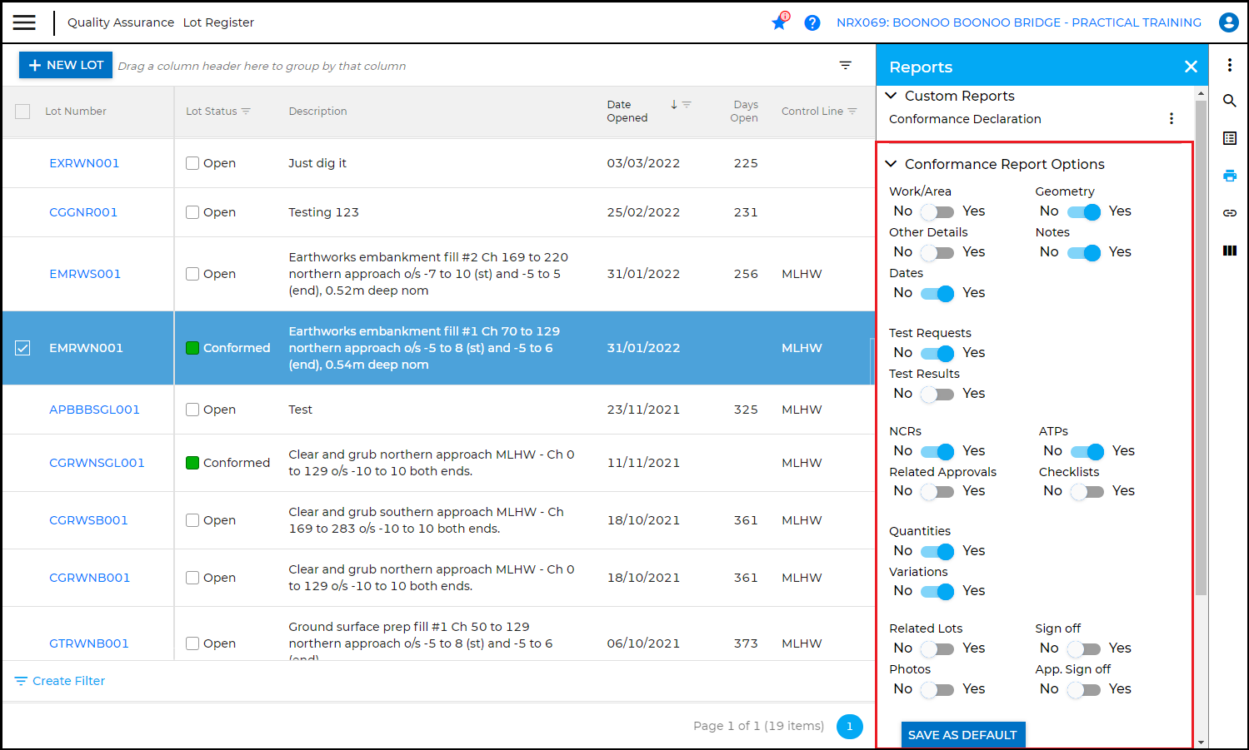Tick the checkbox for lot EMRWN001
The width and height of the screenshot is (1249, 750).
(22, 348)
